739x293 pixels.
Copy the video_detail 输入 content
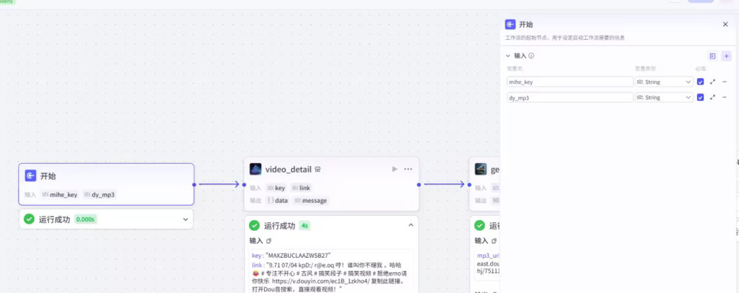point(269,241)
